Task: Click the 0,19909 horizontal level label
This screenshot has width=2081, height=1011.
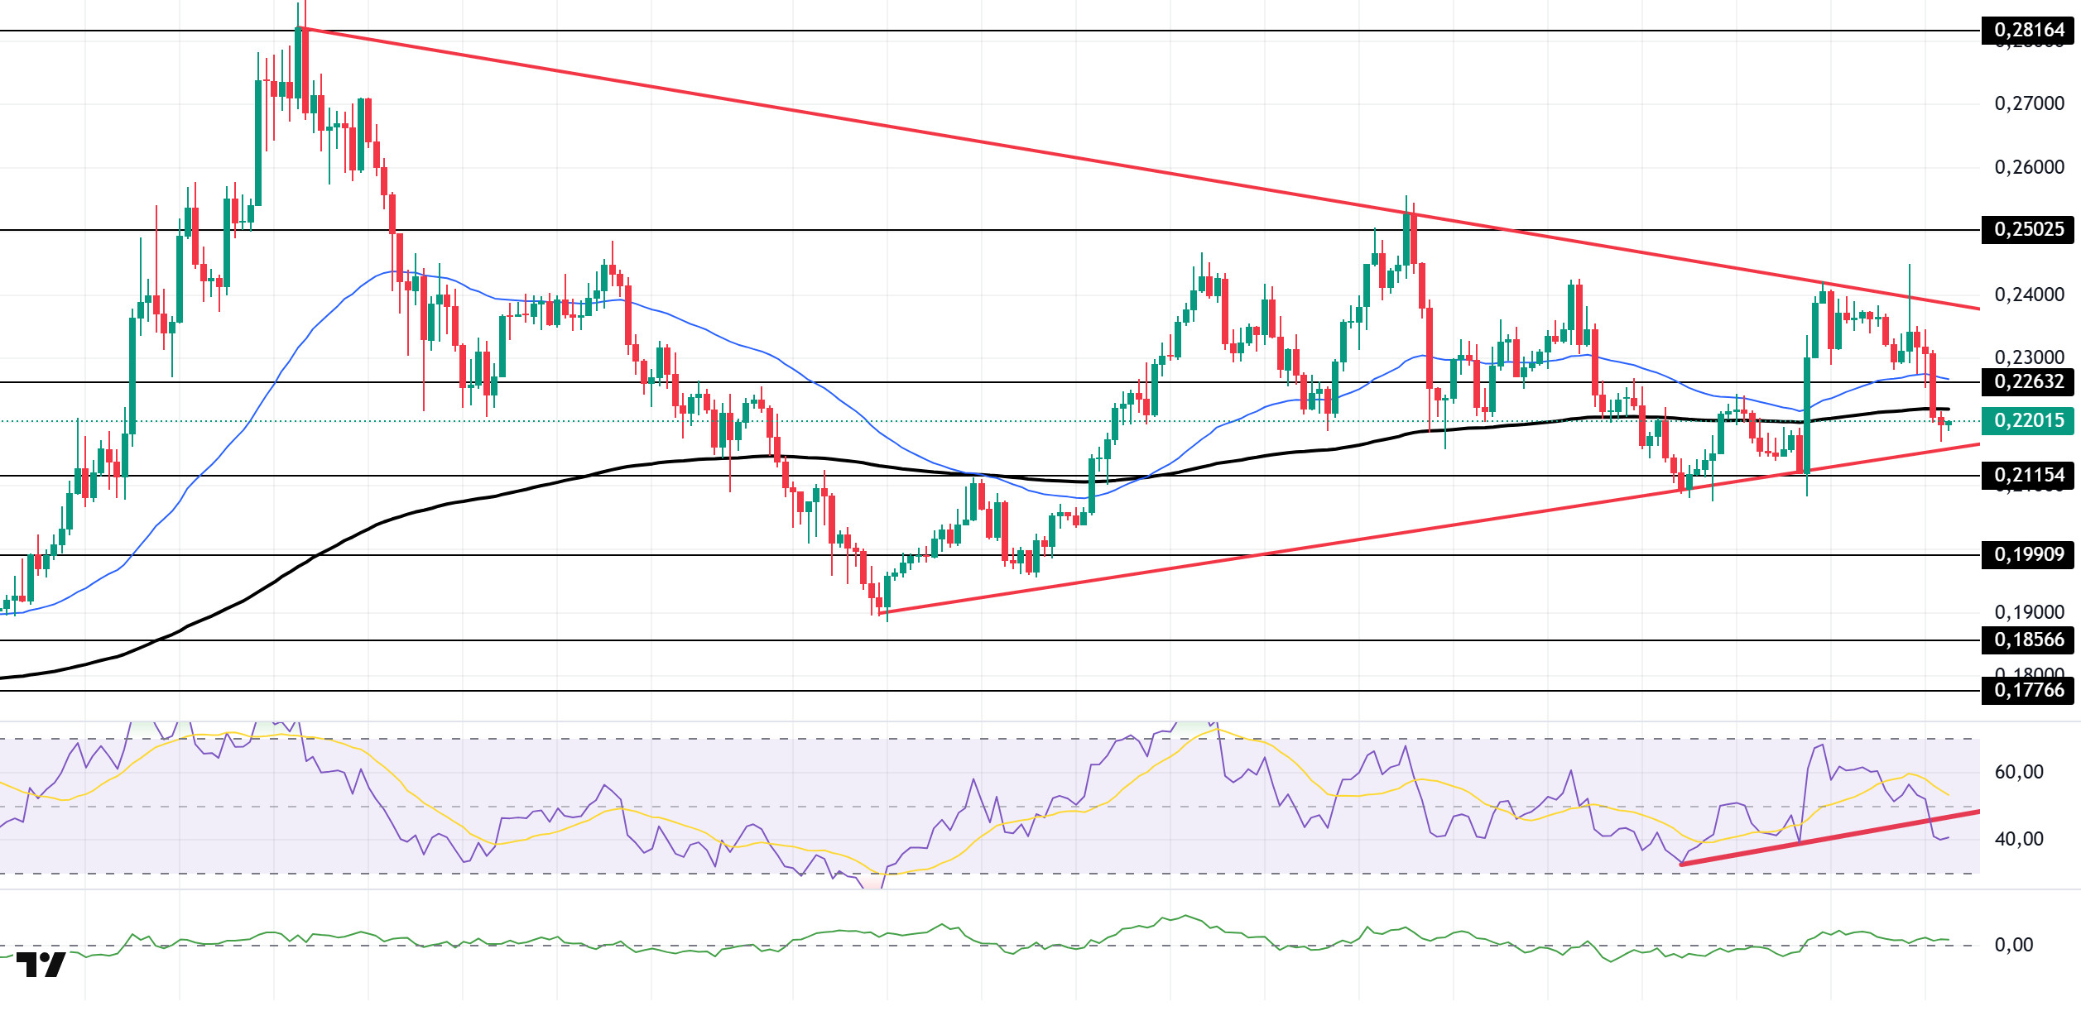Action: (2028, 554)
